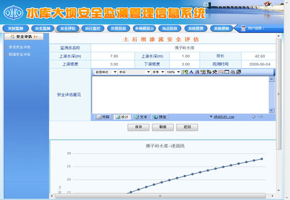Open the 实时监测 navigation tab
This screenshot has width=290, height=200.
tap(16, 28)
